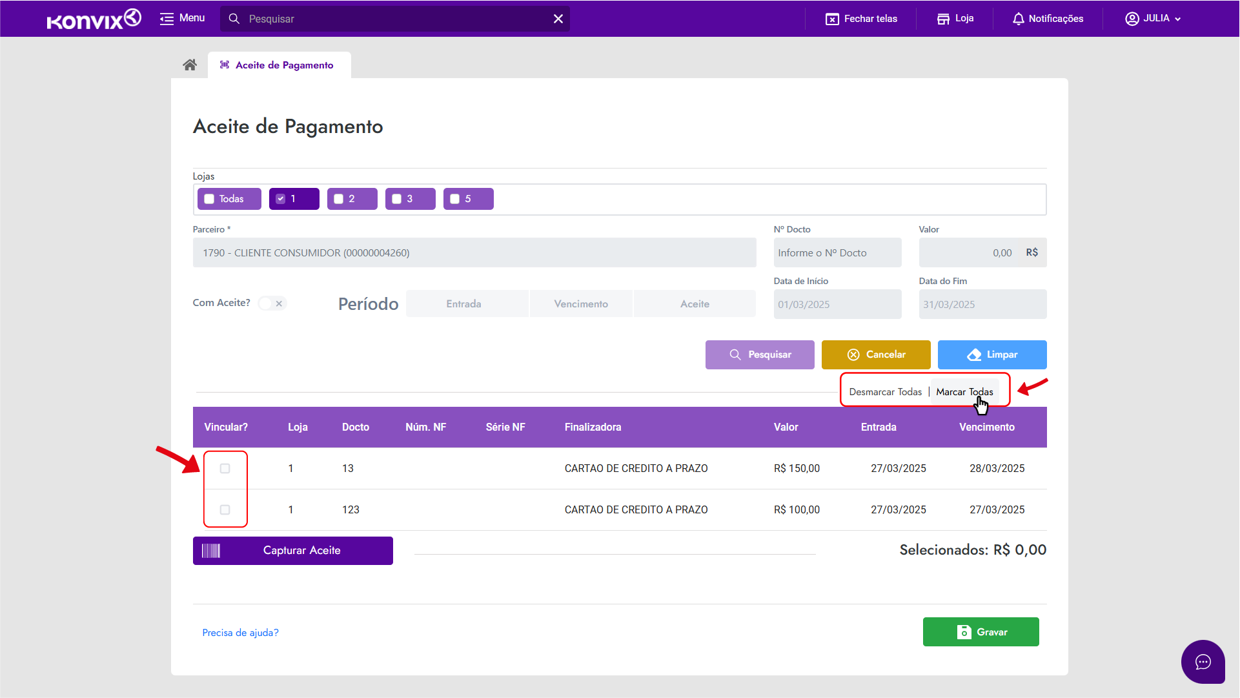Click the Konvix logo
This screenshot has height=698, width=1240.
point(94,19)
